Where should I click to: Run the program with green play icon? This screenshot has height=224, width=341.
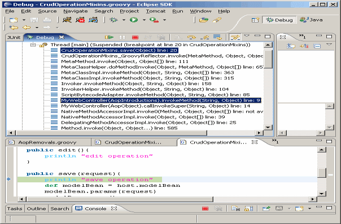[x=134, y=20]
